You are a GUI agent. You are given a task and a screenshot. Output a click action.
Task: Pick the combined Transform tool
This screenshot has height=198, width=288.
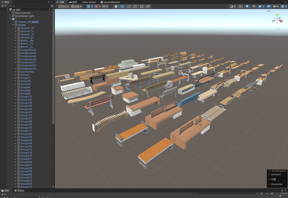[148, 6]
